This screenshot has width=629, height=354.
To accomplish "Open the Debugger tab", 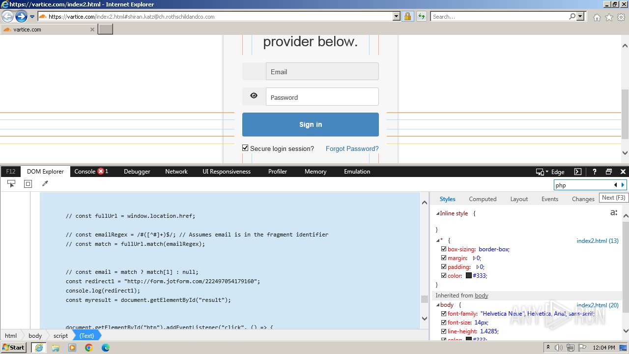I will pos(137,172).
